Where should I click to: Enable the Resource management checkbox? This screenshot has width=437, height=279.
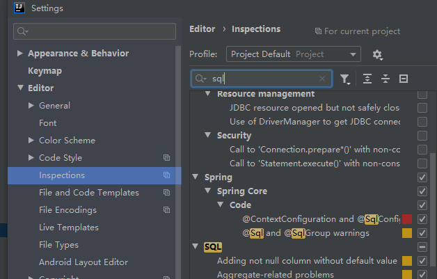click(x=422, y=94)
